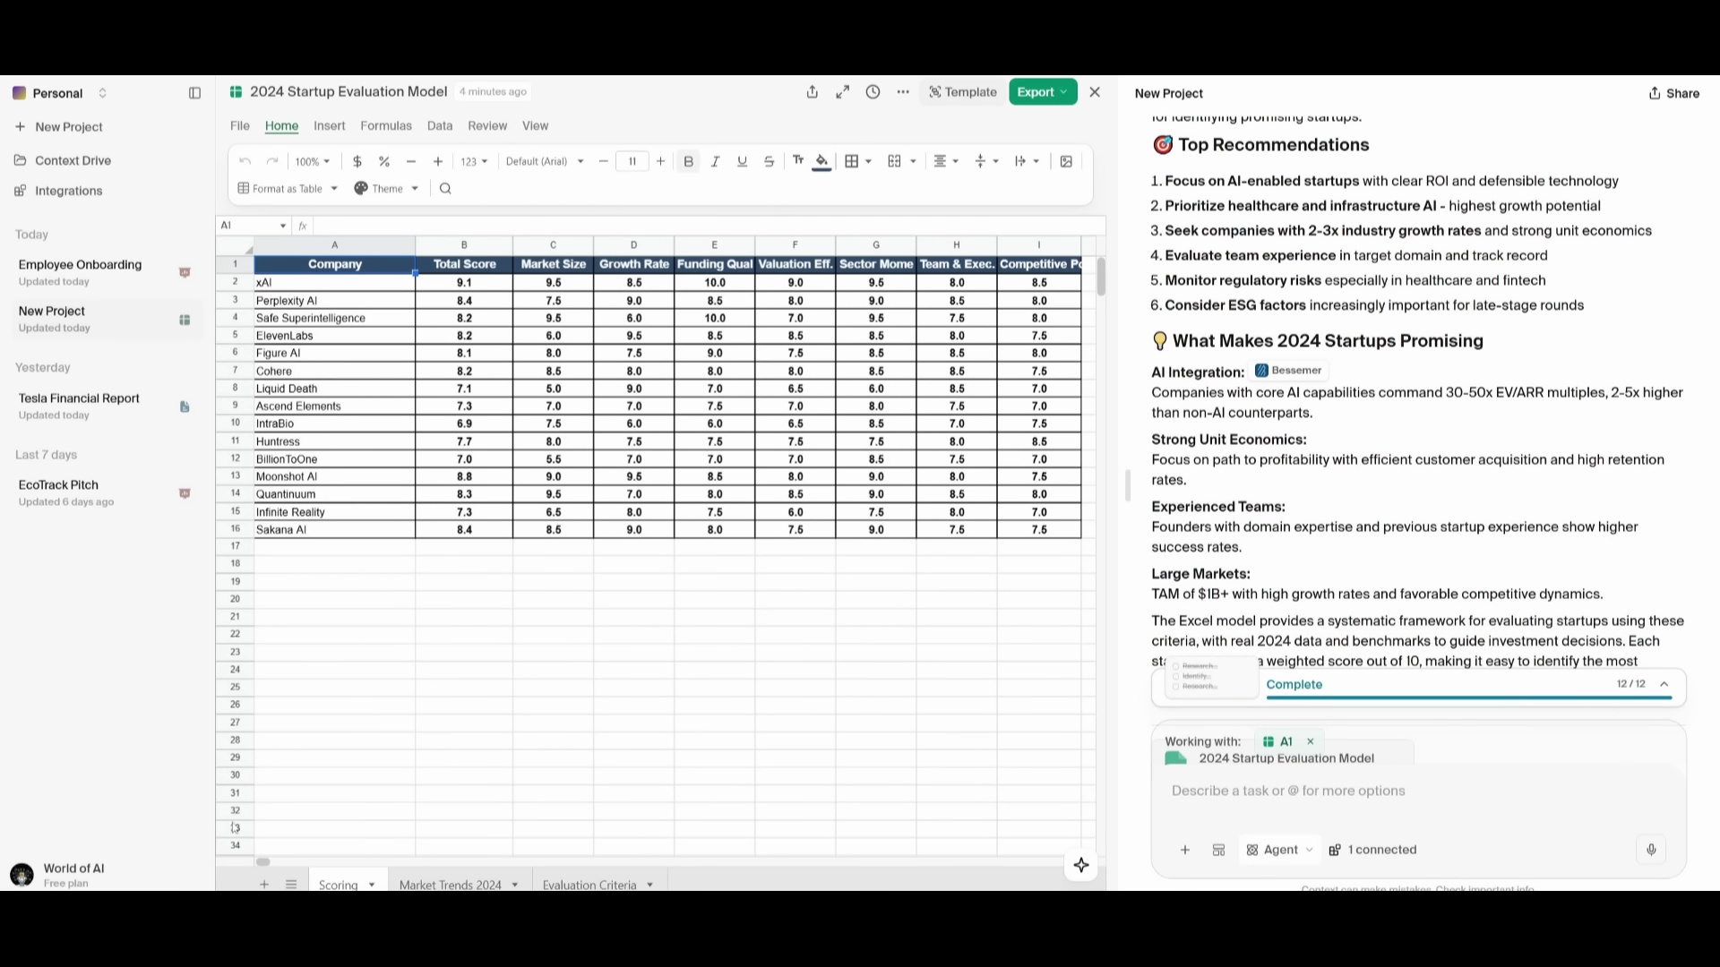Click the microphone voice input icon
Screen dimensions: 1720x967
1651,851
